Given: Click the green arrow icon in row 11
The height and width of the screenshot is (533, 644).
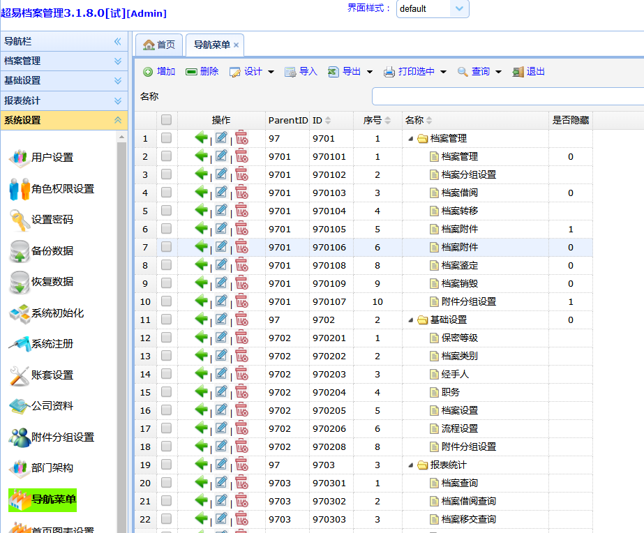Looking at the screenshot, I should coord(202,320).
